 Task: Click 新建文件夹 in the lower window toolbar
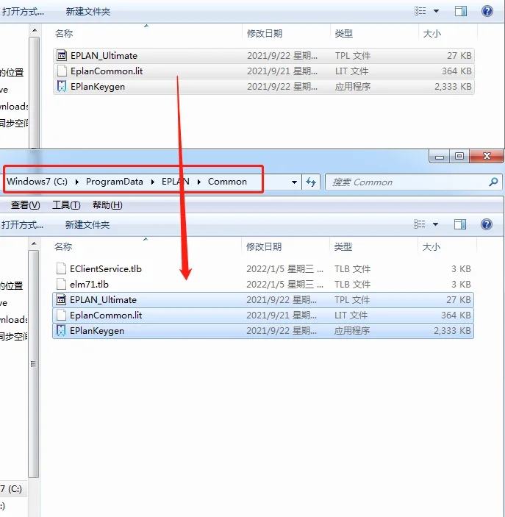coord(87,224)
